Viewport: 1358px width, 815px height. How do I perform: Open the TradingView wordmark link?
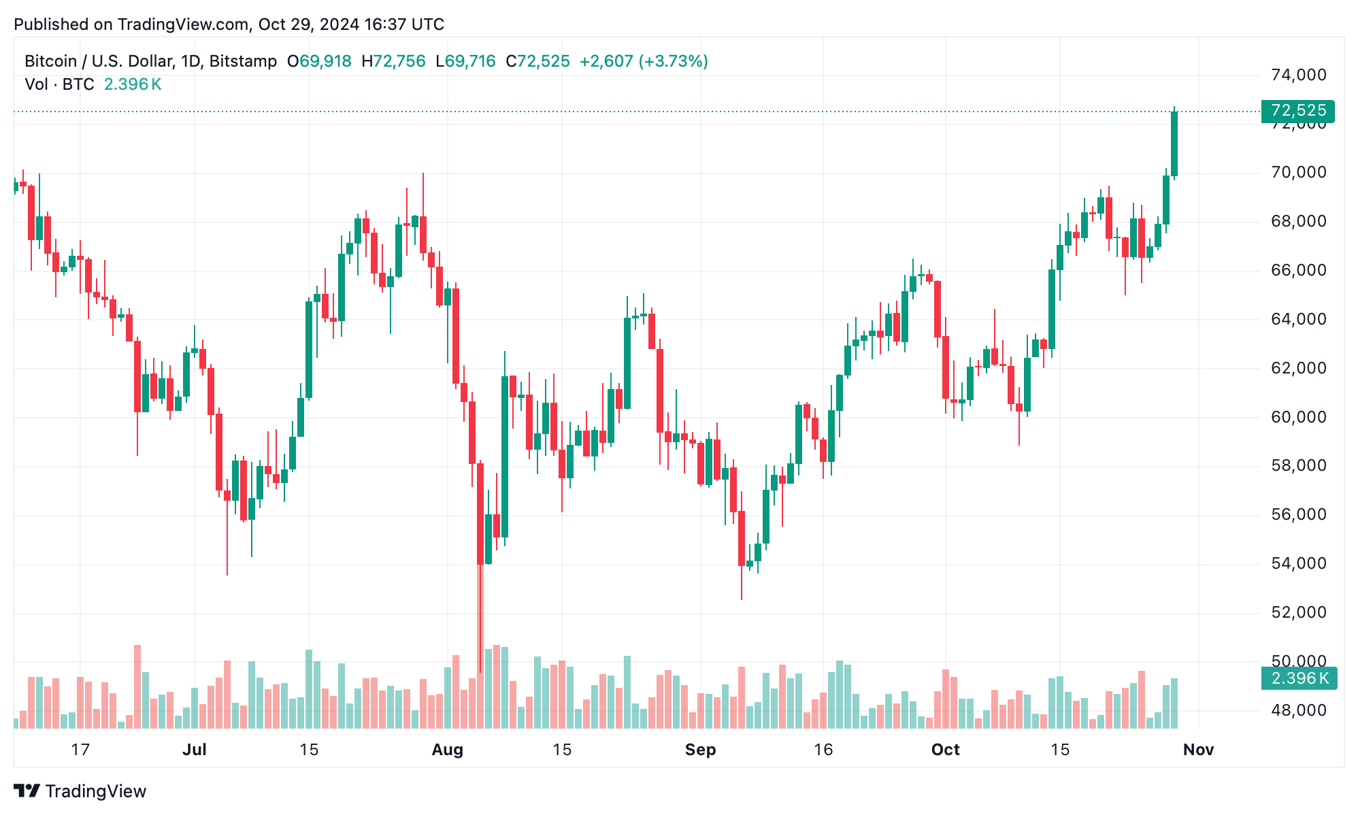point(96,791)
